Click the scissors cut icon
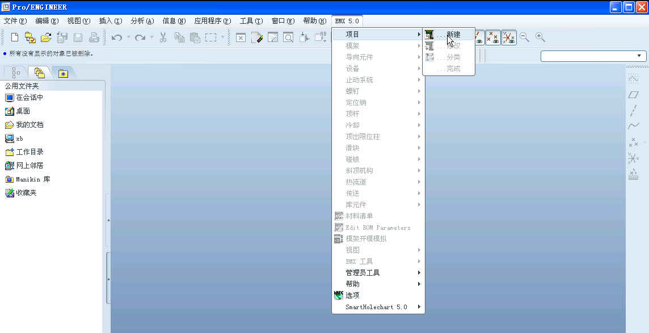649x333 pixels. pyautogui.click(x=163, y=37)
